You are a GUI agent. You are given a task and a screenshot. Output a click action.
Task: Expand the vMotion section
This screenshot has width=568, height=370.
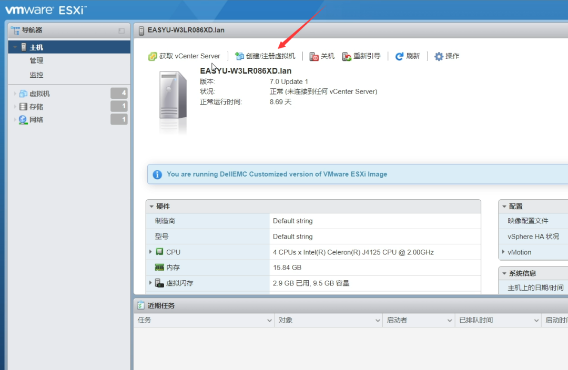[x=503, y=252]
